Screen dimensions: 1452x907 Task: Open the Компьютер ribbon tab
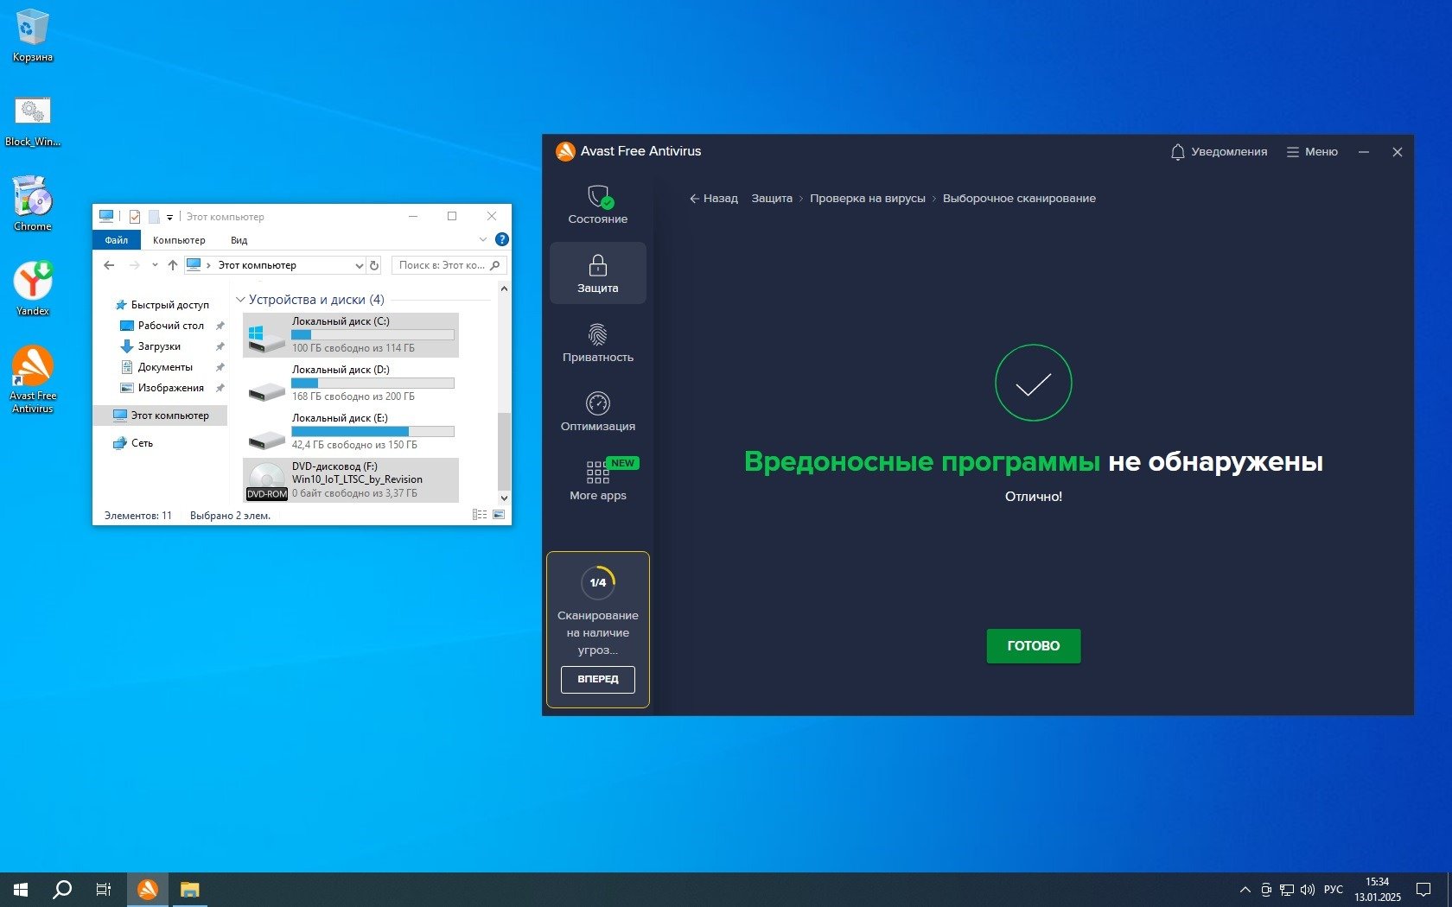coord(179,240)
